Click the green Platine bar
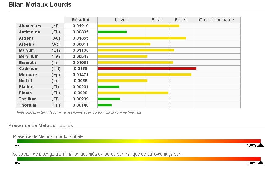 [108, 87]
